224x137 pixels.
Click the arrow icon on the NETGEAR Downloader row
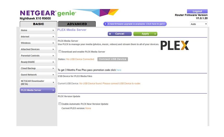[x=53, y=82]
